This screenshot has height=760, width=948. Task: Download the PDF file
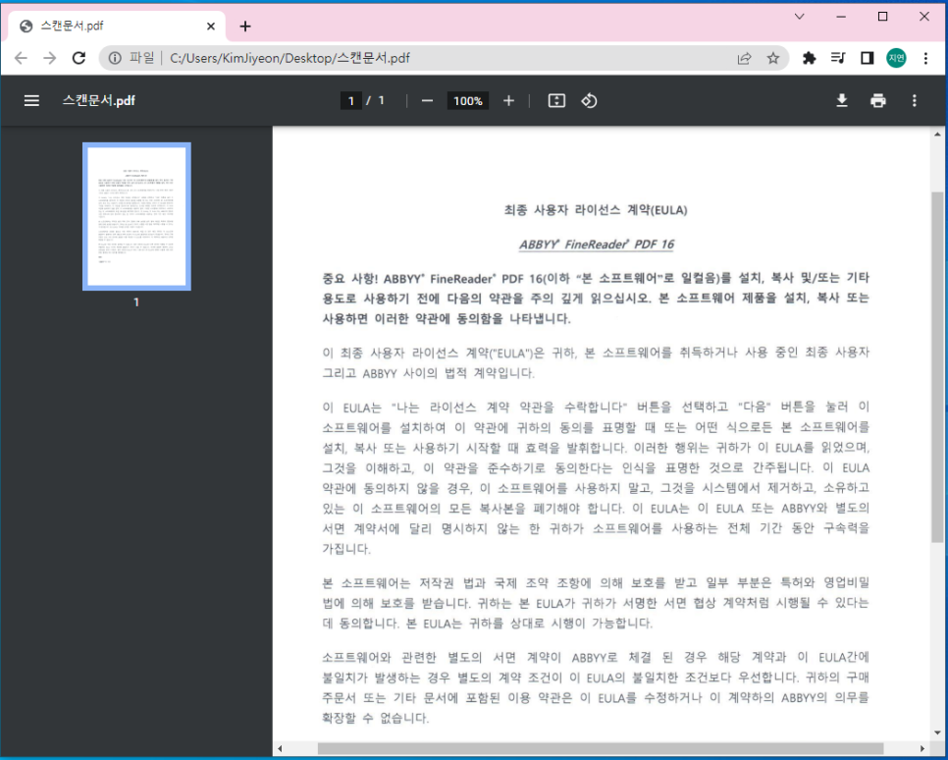click(842, 101)
